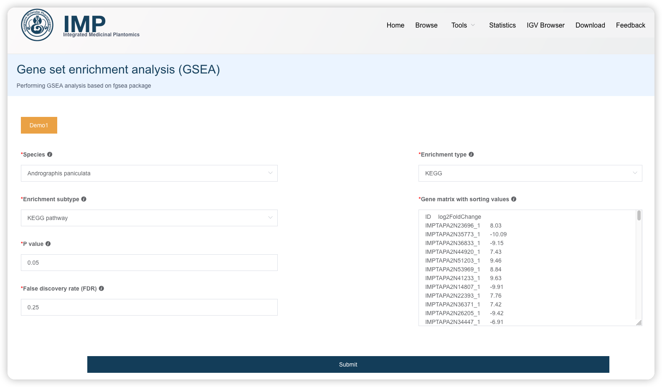The height and width of the screenshot is (387, 662).
Task: Click the info icon beside Species label
Action: click(50, 154)
